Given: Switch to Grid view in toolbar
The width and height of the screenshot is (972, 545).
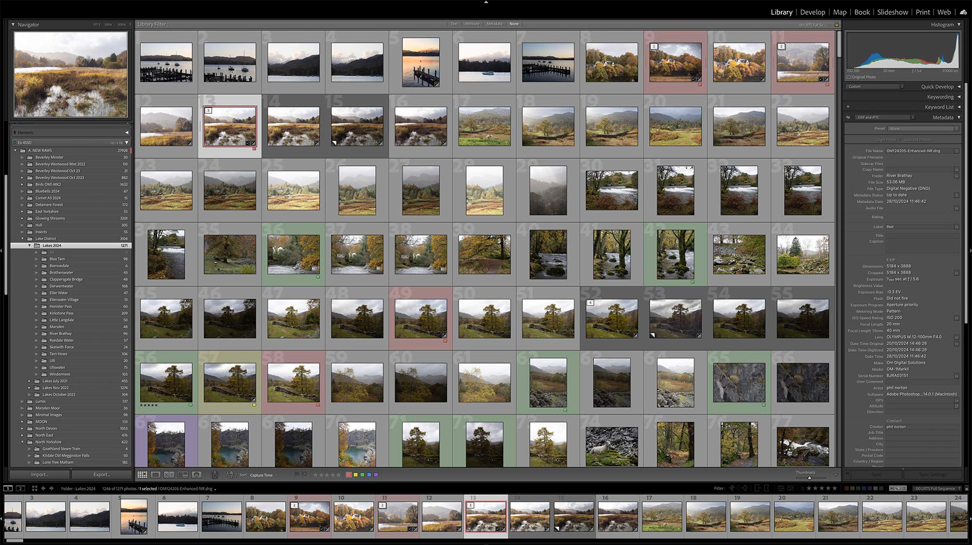Looking at the screenshot, I should coord(142,475).
